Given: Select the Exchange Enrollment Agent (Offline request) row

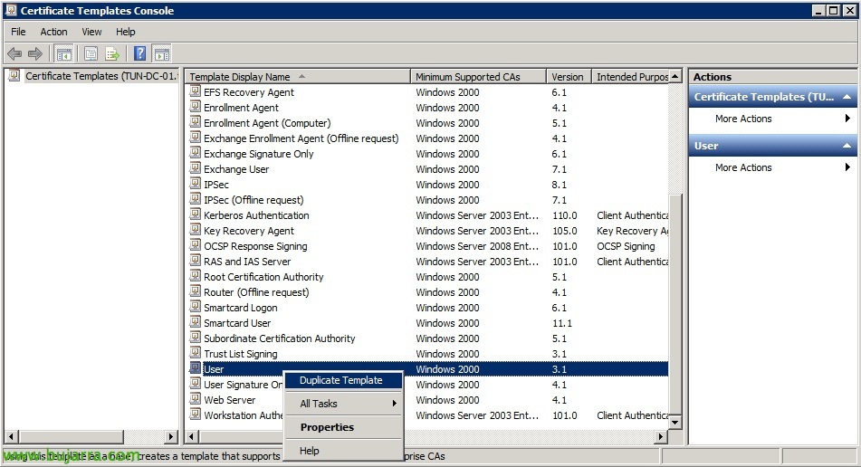Looking at the screenshot, I should pyautogui.click(x=301, y=138).
